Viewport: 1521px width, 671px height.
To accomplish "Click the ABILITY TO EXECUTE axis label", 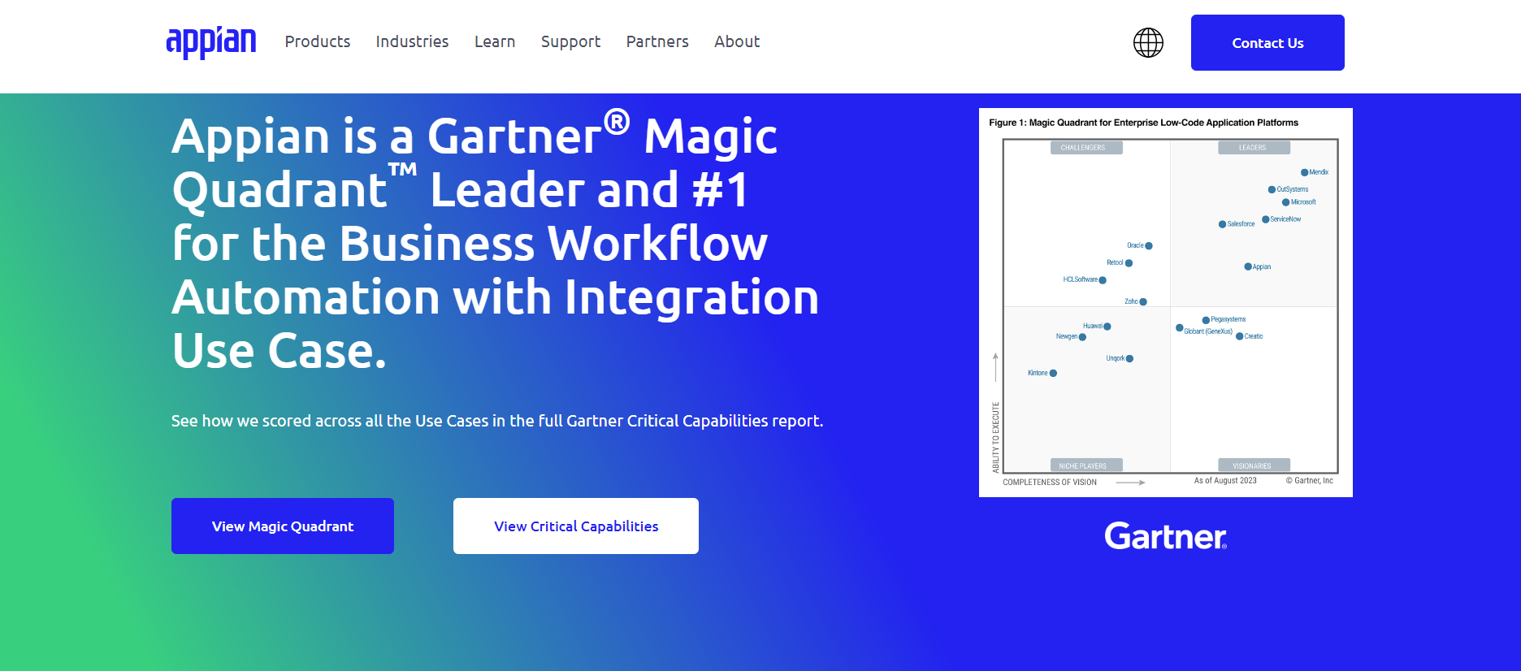I will (x=995, y=437).
